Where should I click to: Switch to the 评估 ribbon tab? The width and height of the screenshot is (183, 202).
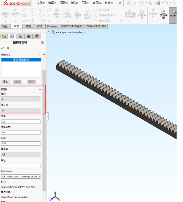coord(40,26)
